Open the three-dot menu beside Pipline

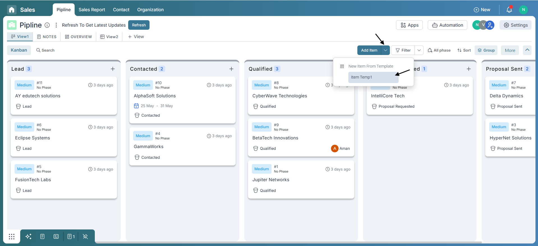click(x=56, y=25)
